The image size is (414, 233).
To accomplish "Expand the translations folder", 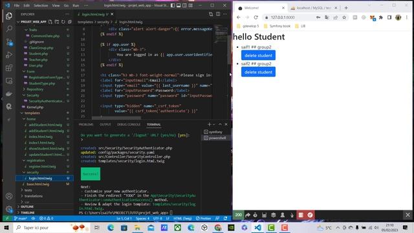I will tap(33, 196).
